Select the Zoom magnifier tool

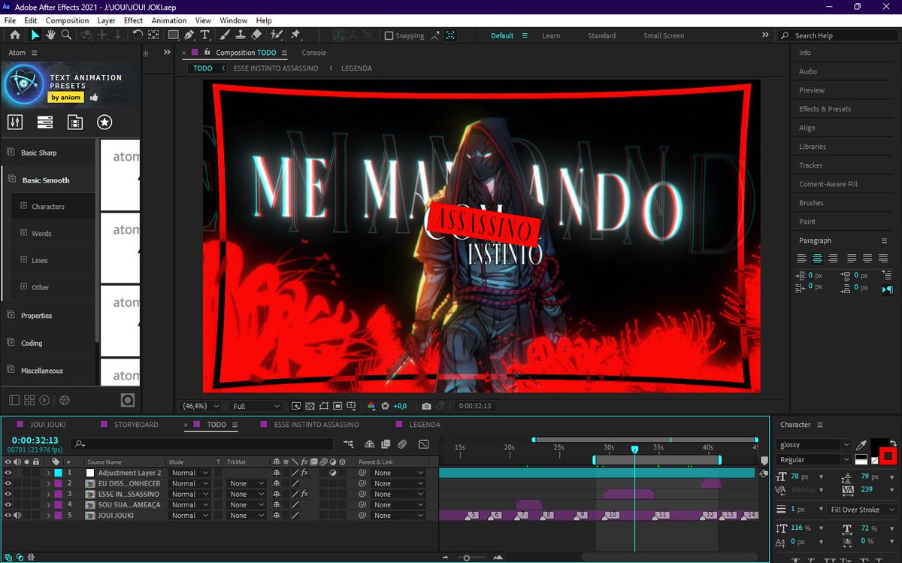pyautogui.click(x=66, y=35)
